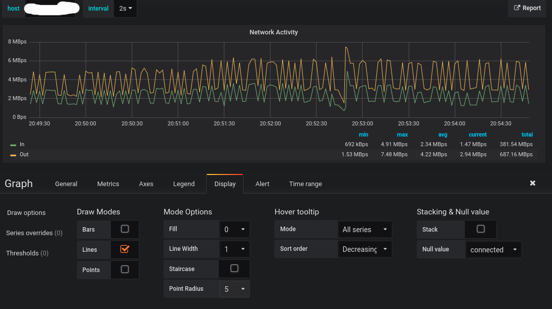552x309 pixels.
Task: Enable the Points draw mode checkbox
Action: 125,269
